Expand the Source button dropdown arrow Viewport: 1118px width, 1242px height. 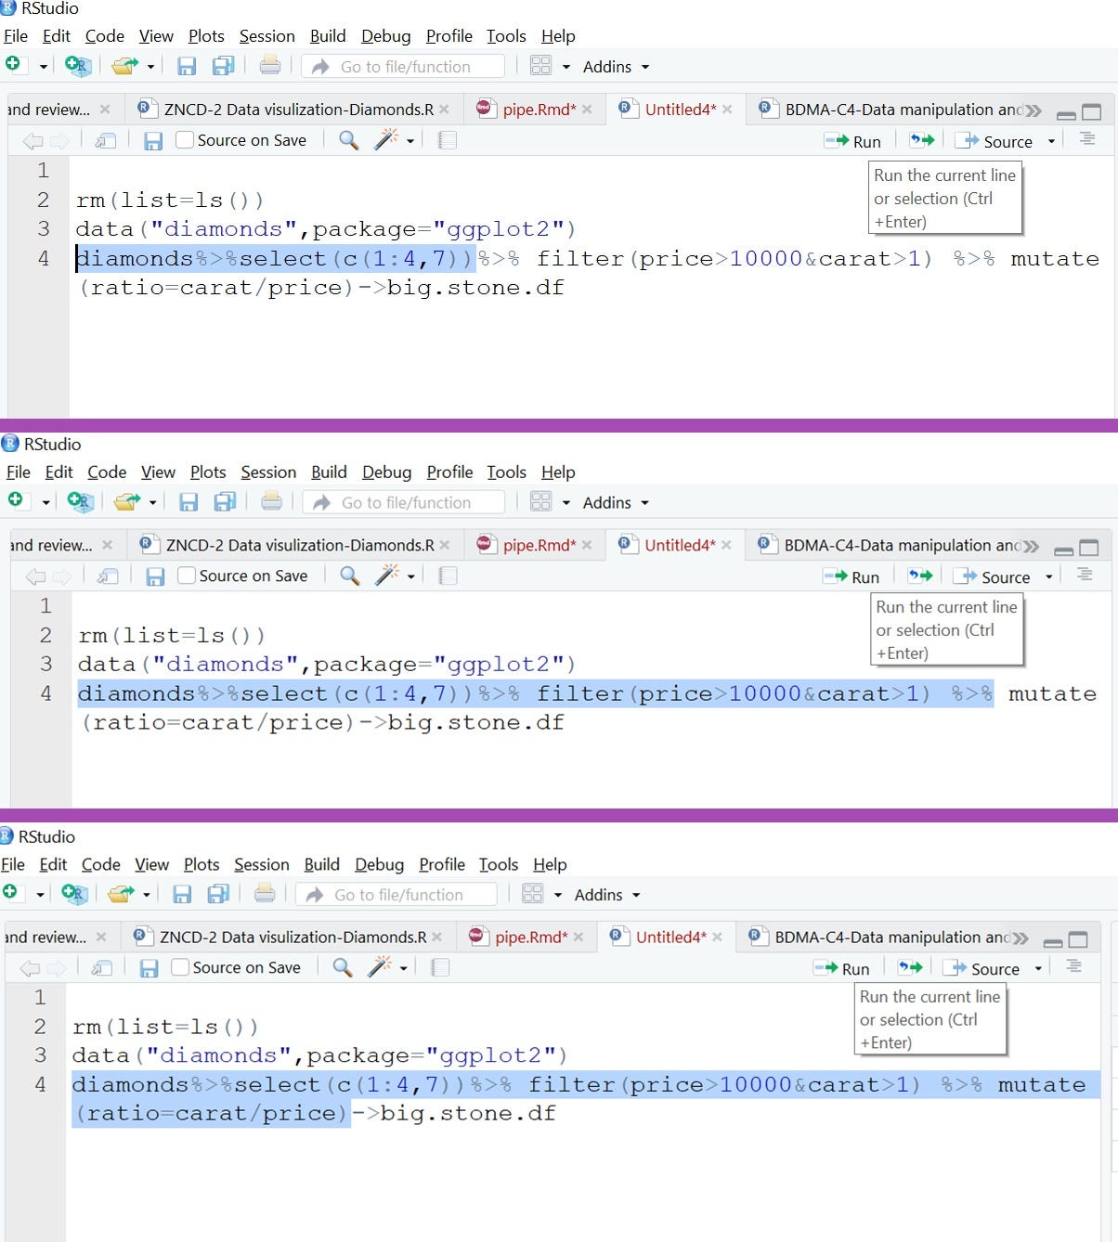(1049, 140)
